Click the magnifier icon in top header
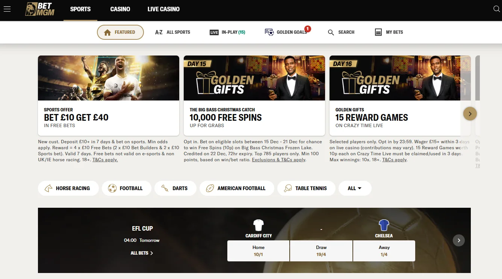 (496, 9)
